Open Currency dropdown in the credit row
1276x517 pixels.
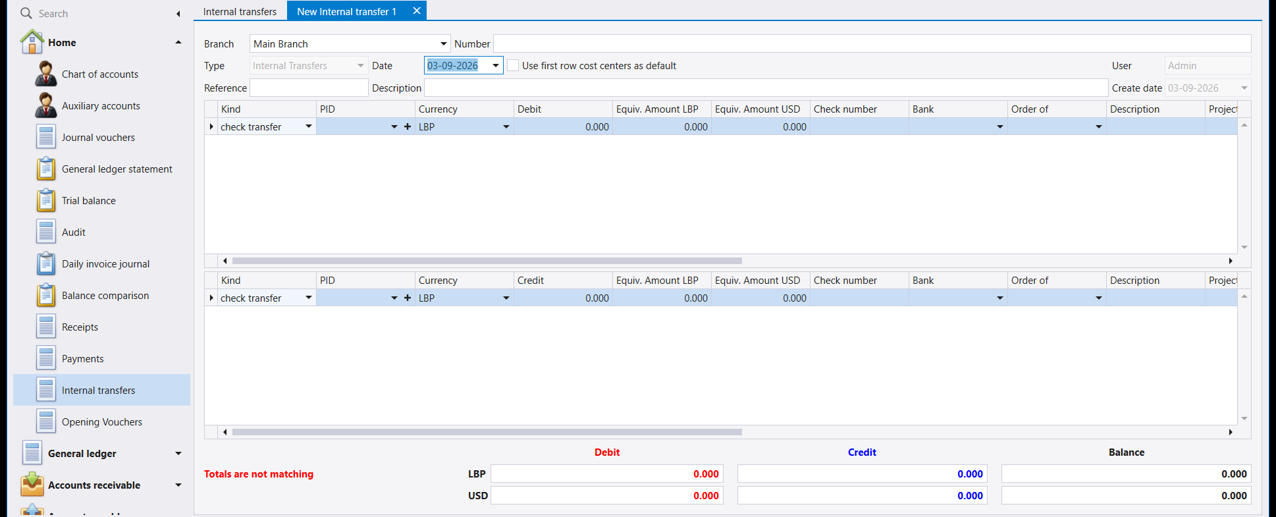(x=506, y=298)
